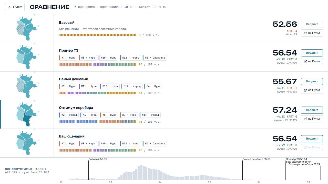
Task: Open Вердикт for Ваш сценарий
Action: [312, 139]
